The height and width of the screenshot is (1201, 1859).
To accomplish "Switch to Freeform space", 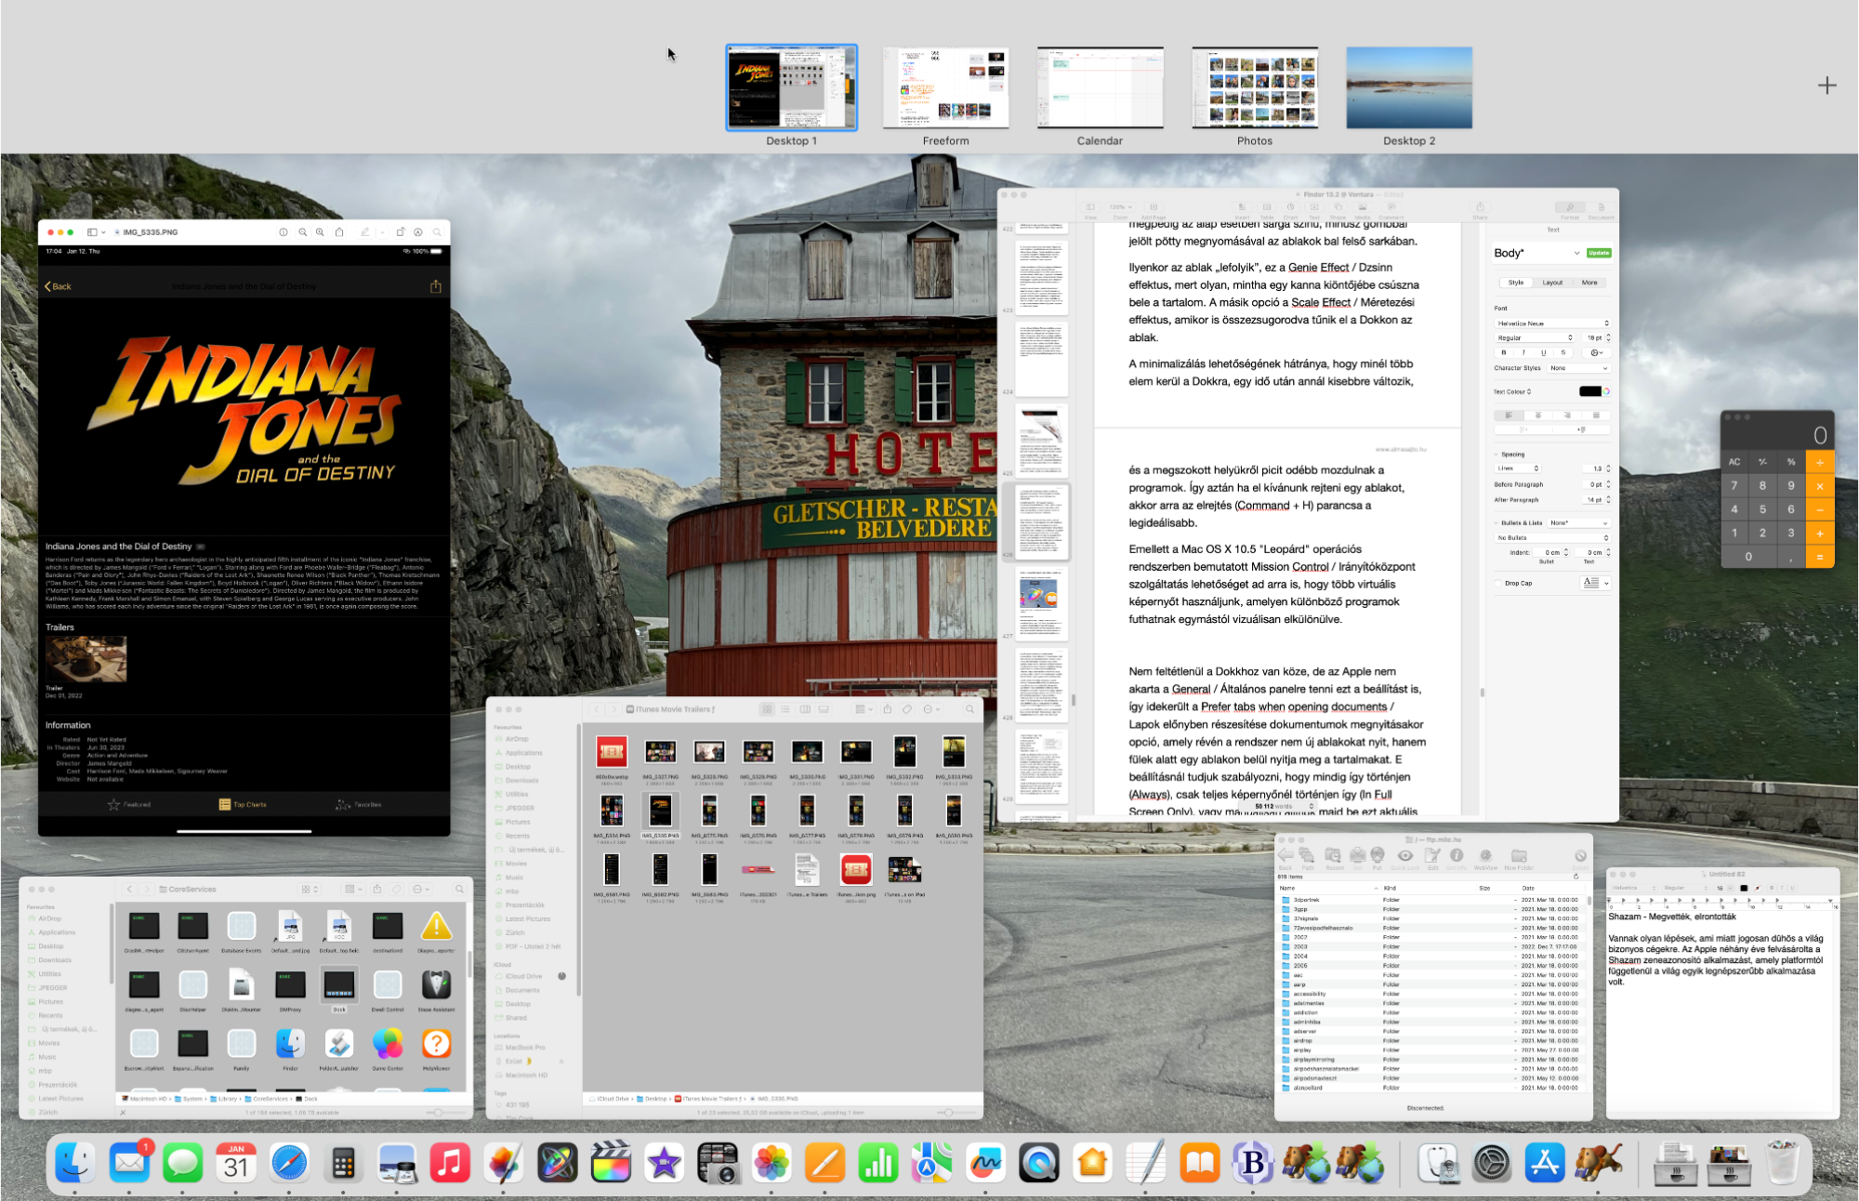I will click(x=945, y=87).
